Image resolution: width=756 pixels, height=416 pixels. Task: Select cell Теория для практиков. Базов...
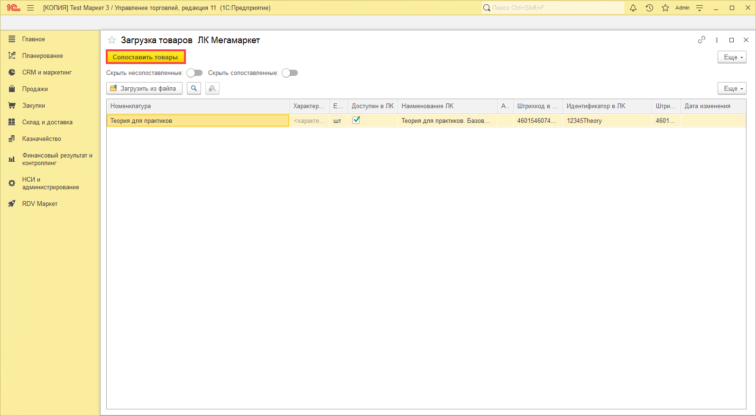(x=447, y=120)
